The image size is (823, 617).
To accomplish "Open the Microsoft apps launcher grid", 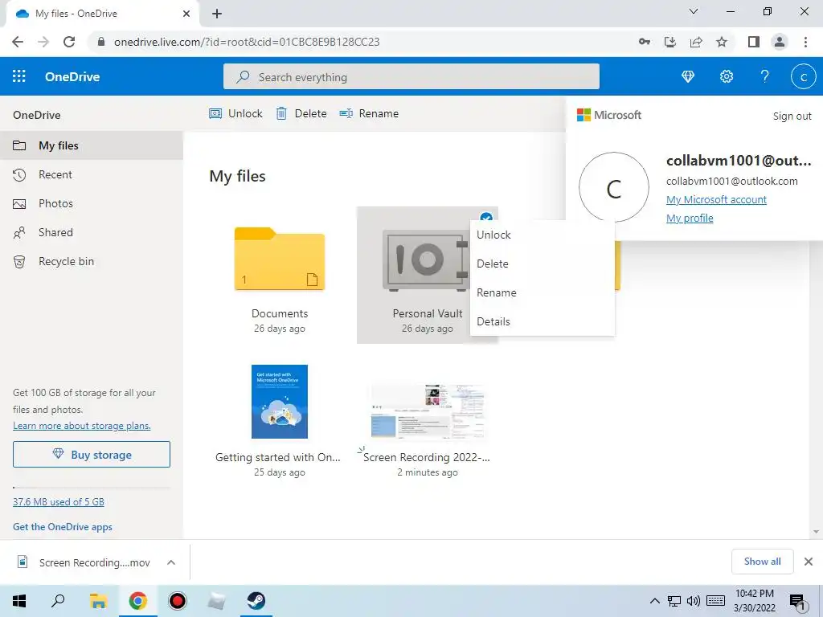I will click(19, 76).
